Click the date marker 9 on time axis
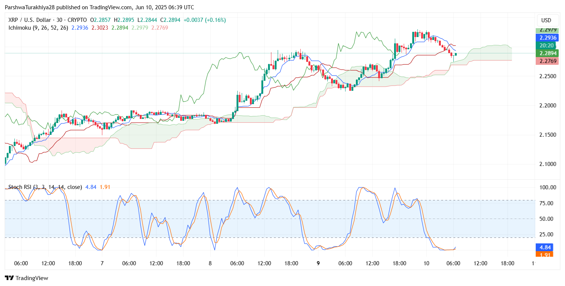Image resolution: width=565 pixels, height=286 pixels. click(x=318, y=263)
